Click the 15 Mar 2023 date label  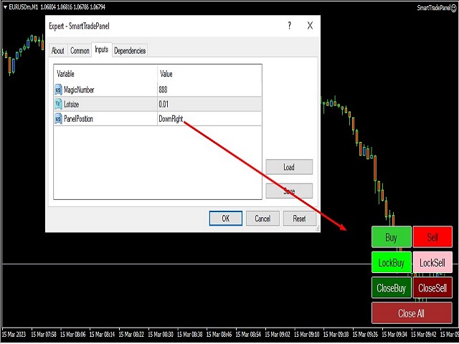14,335
